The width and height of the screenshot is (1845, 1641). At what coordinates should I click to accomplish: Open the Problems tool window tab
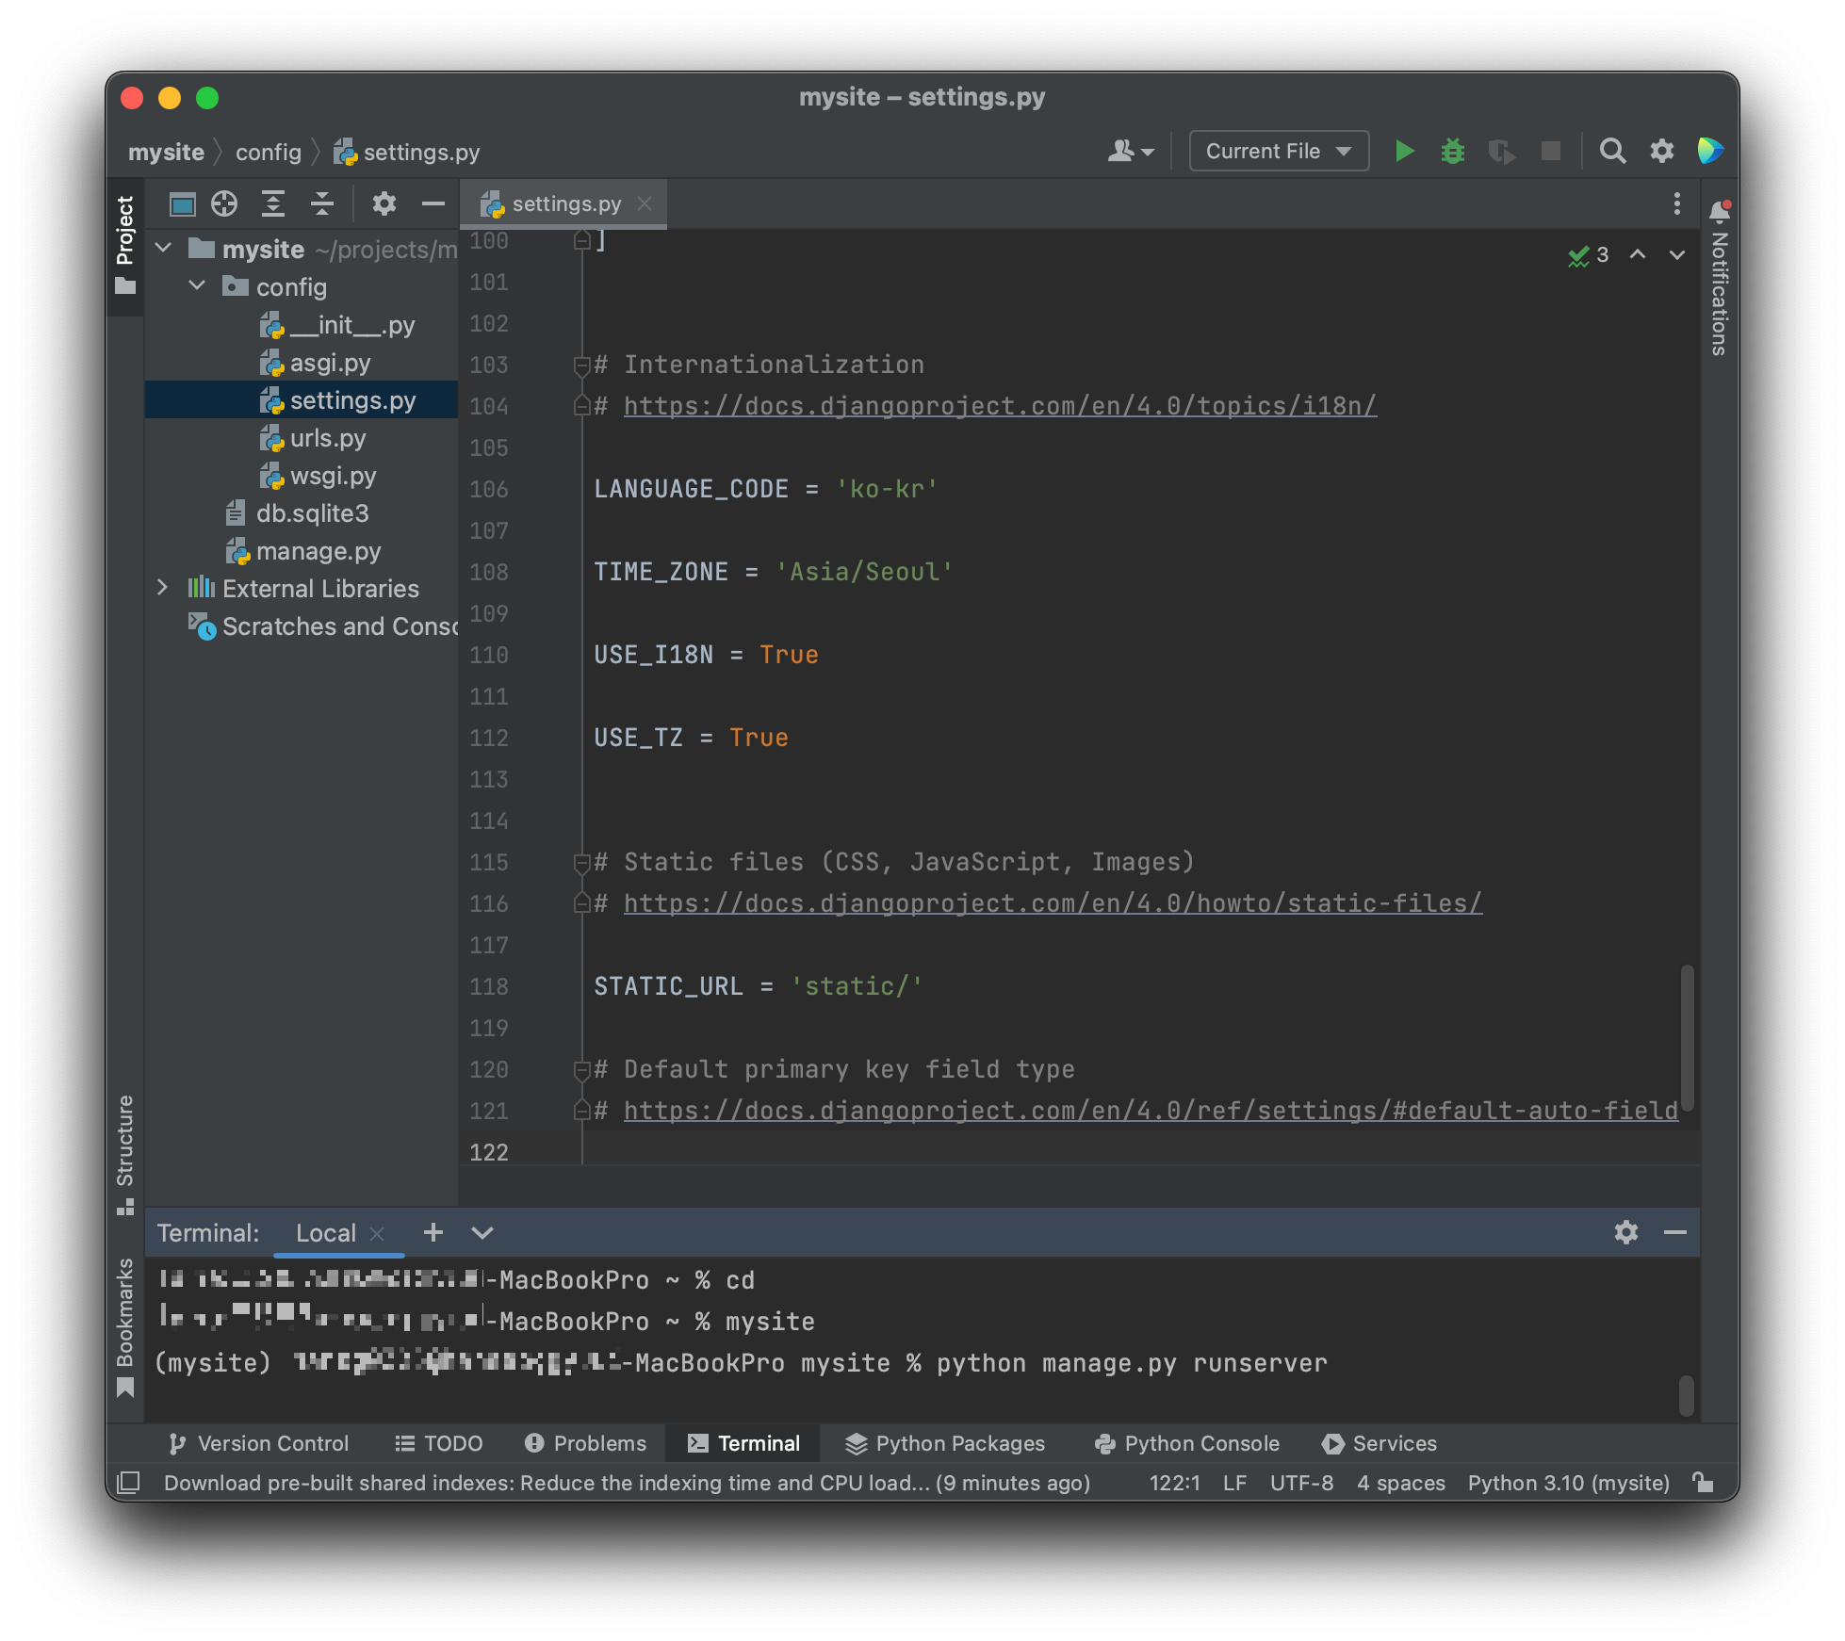click(586, 1443)
